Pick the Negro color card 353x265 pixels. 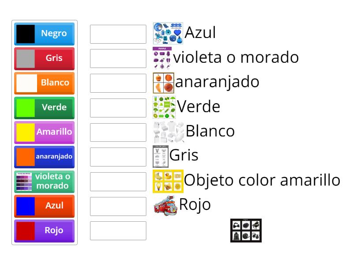(x=44, y=34)
